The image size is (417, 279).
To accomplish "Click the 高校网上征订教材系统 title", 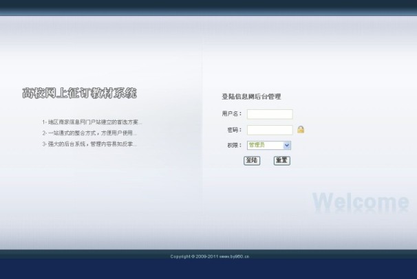I will [79, 93].
